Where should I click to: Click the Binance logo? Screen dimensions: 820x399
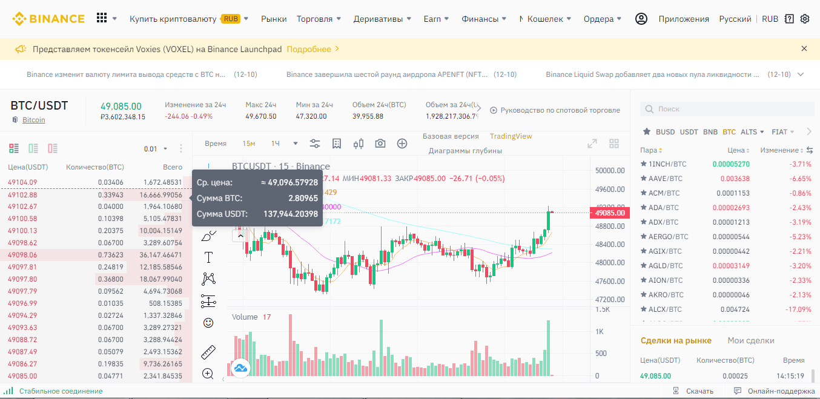[x=49, y=19]
